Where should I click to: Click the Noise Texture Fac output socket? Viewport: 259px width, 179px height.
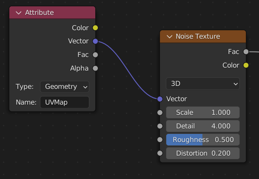pos(246,52)
